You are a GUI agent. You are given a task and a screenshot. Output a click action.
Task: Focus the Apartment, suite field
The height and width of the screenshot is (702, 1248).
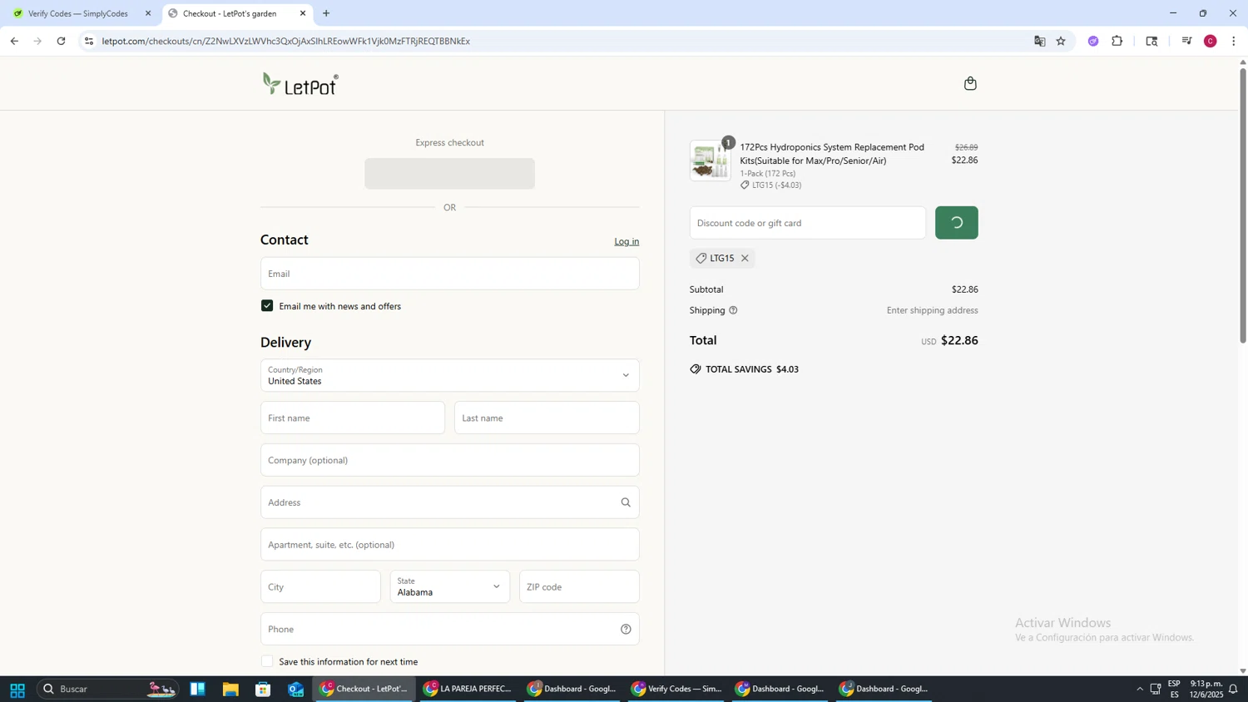pyautogui.click(x=449, y=545)
